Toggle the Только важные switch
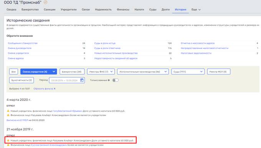This screenshot has width=261, height=148. (x=116, y=80)
